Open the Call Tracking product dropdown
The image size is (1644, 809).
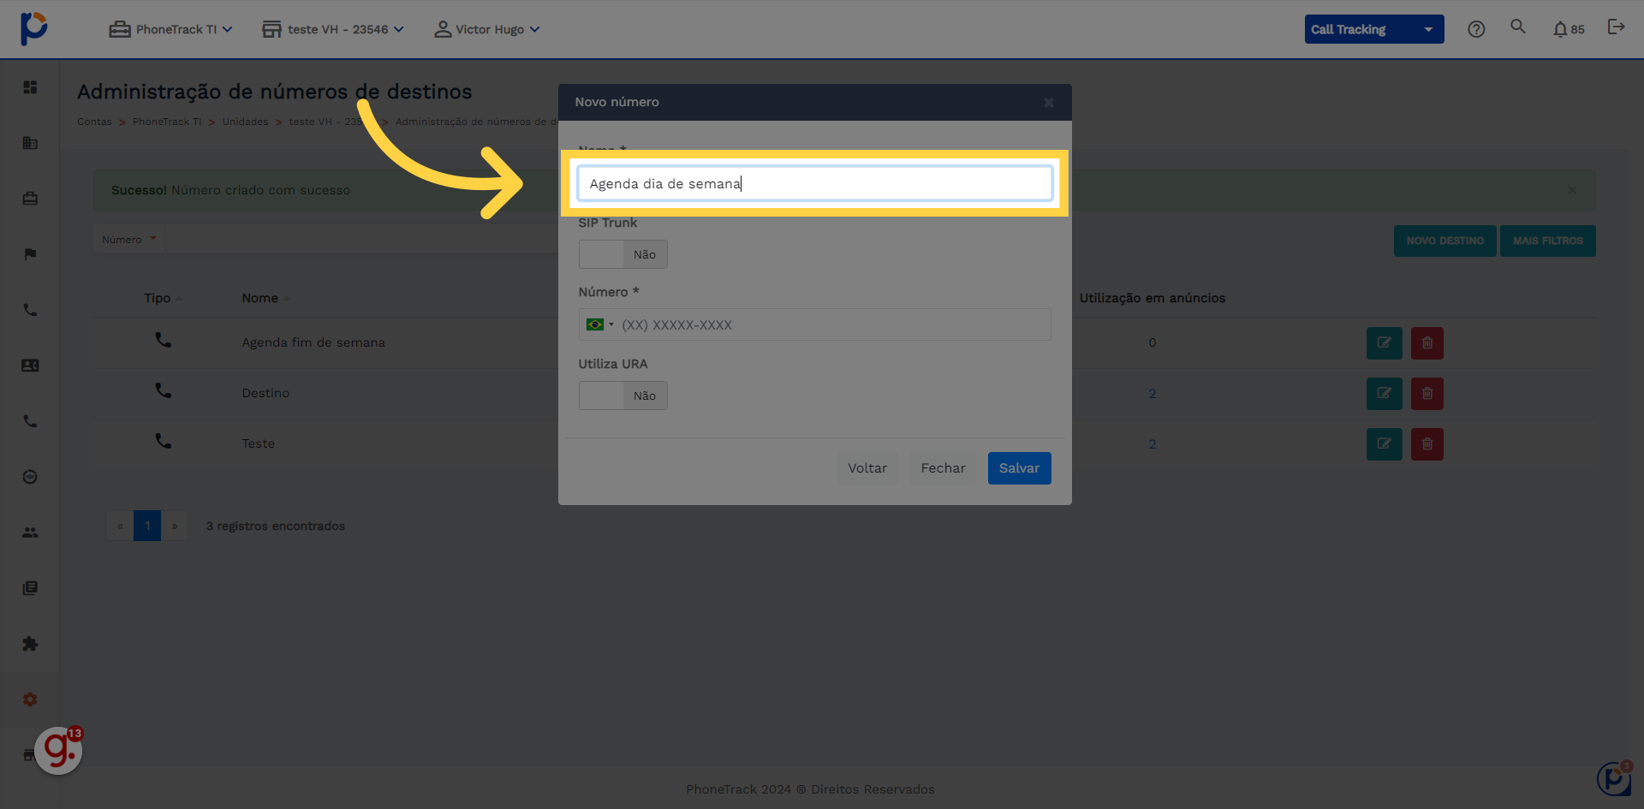(x=1373, y=29)
